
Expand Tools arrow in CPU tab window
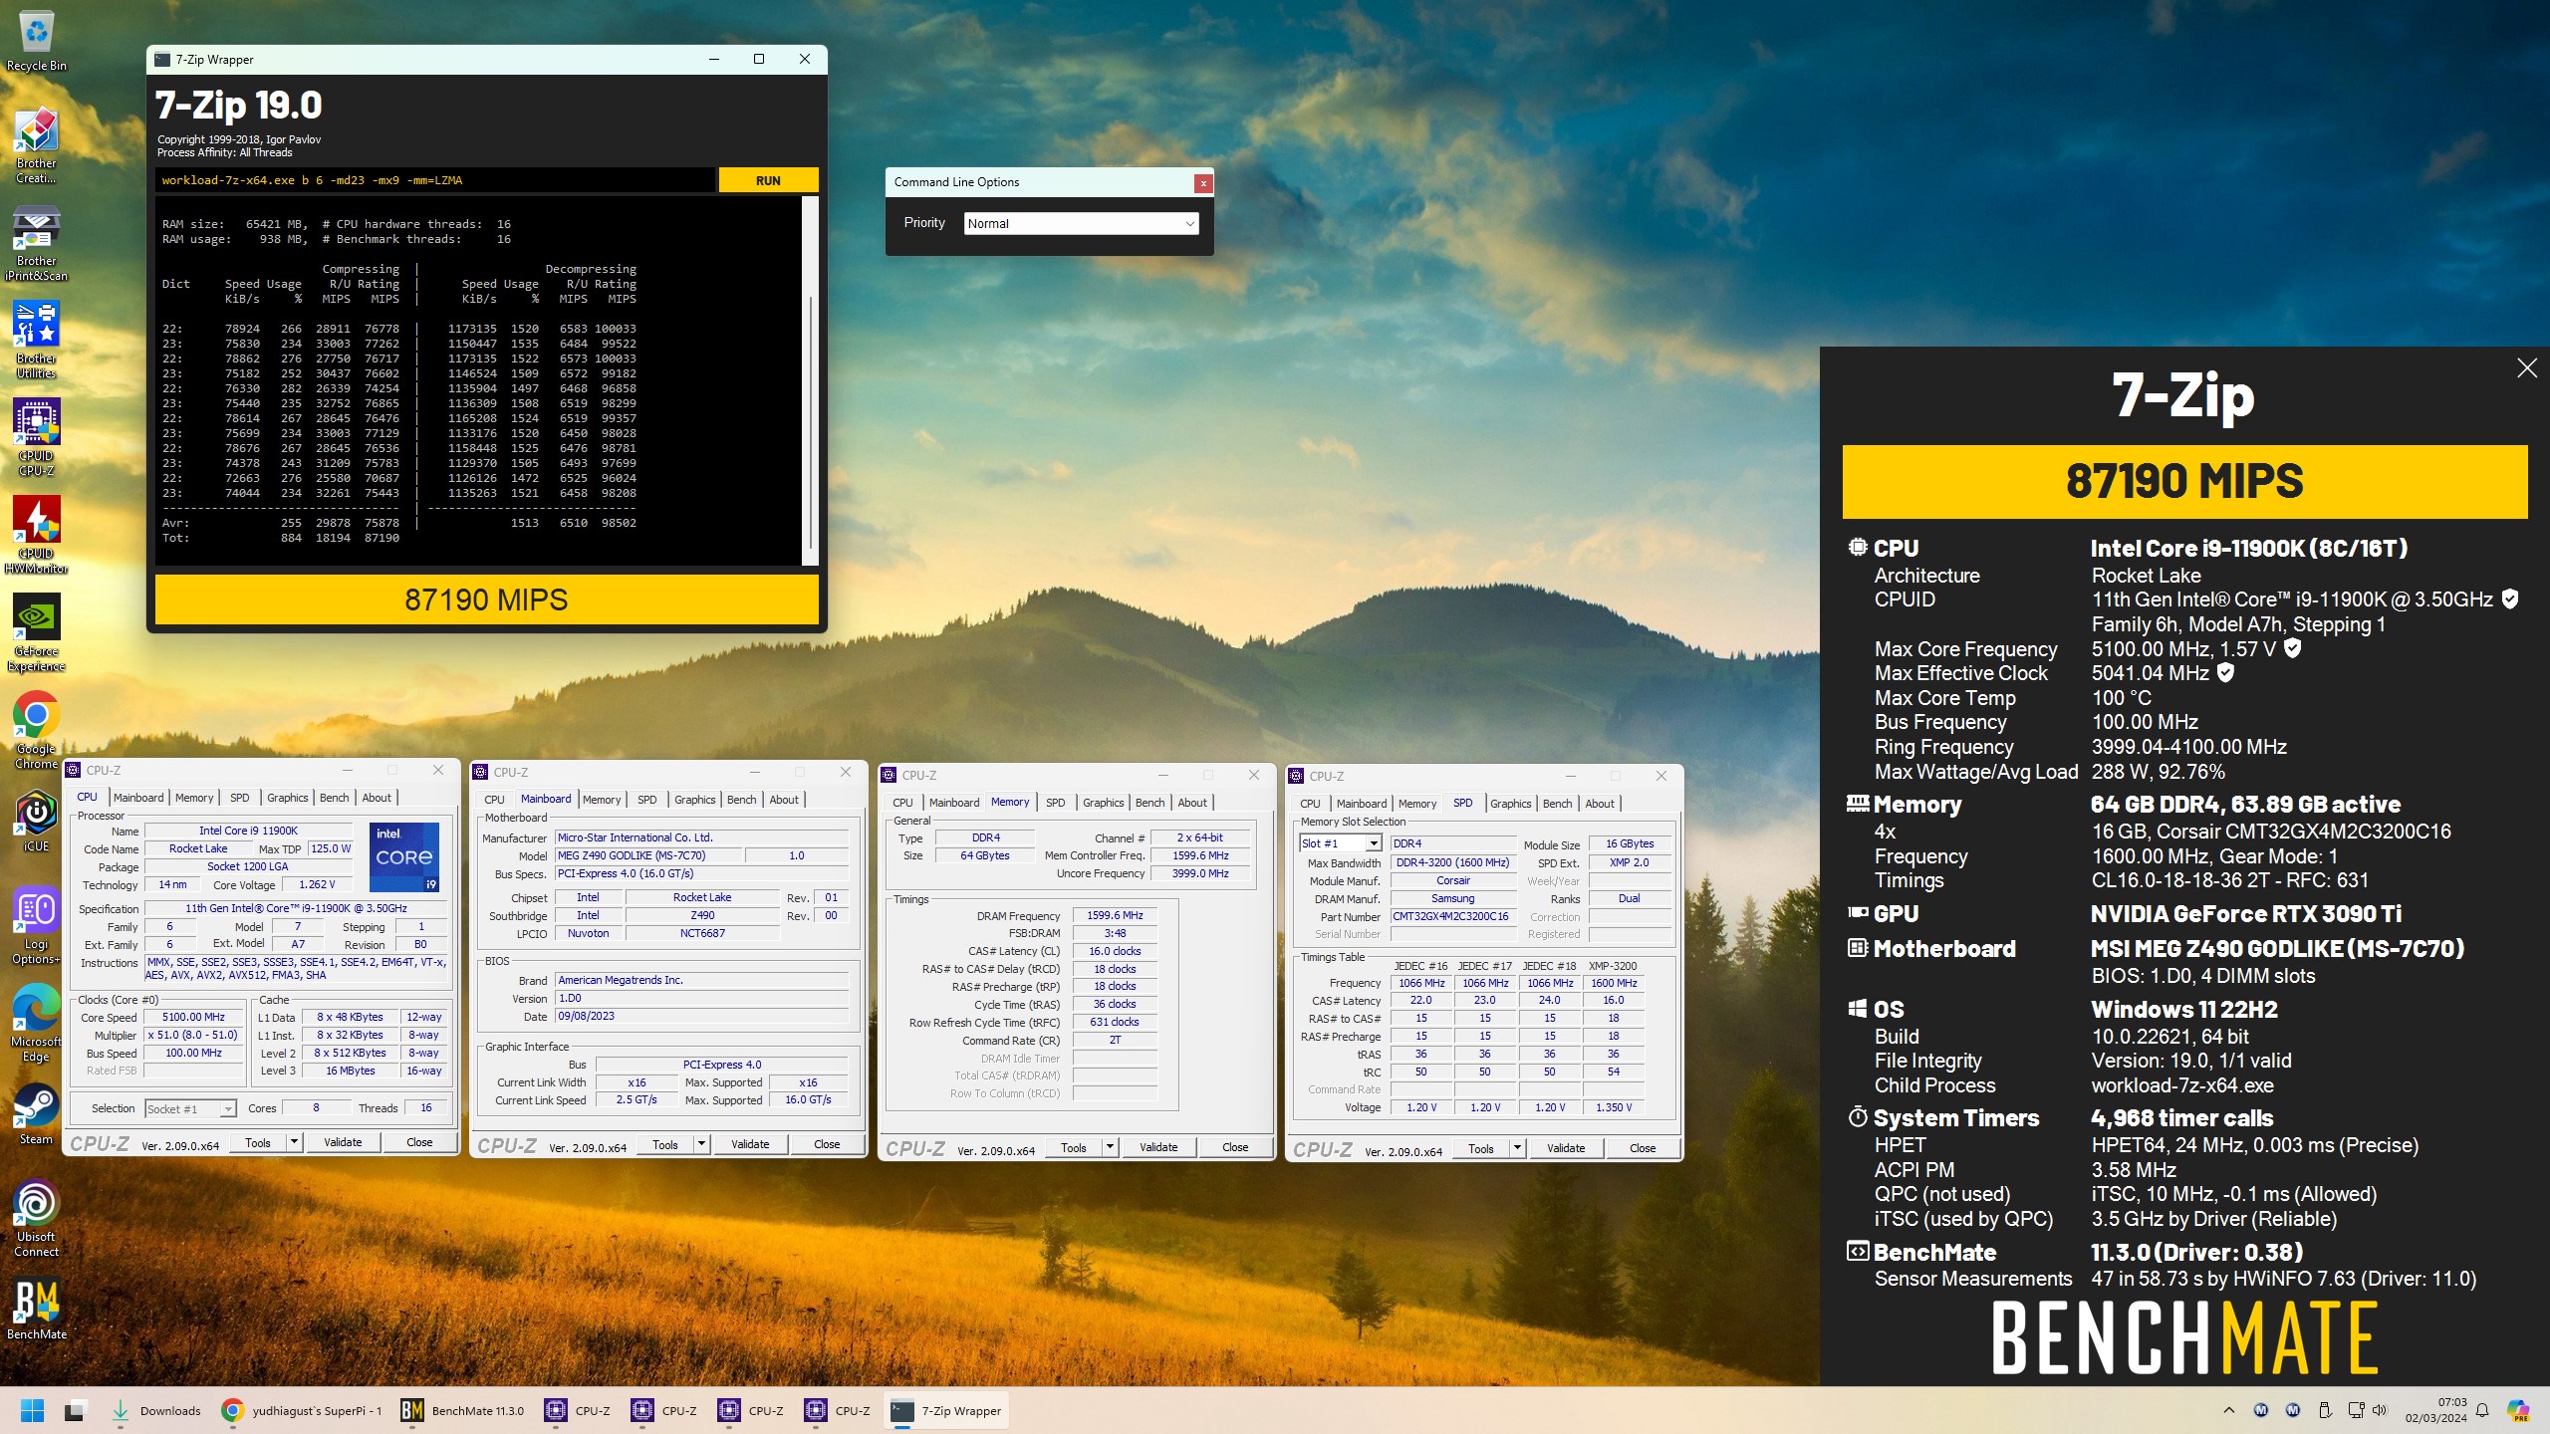294,1142
